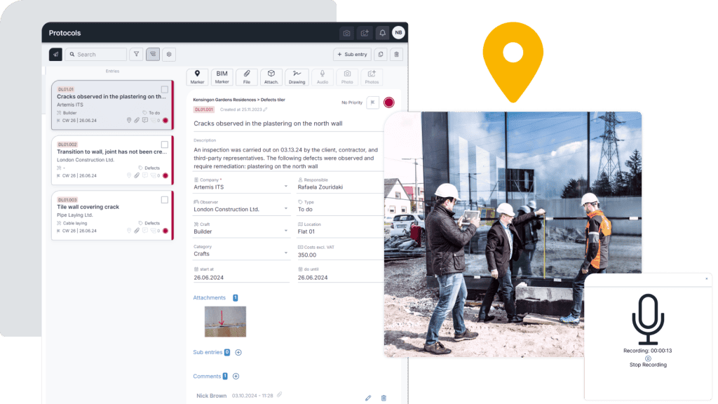Screen dimensions: 718x404
Task: Select the checkbox on the Tile wall entry
Action: pos(165,201)
